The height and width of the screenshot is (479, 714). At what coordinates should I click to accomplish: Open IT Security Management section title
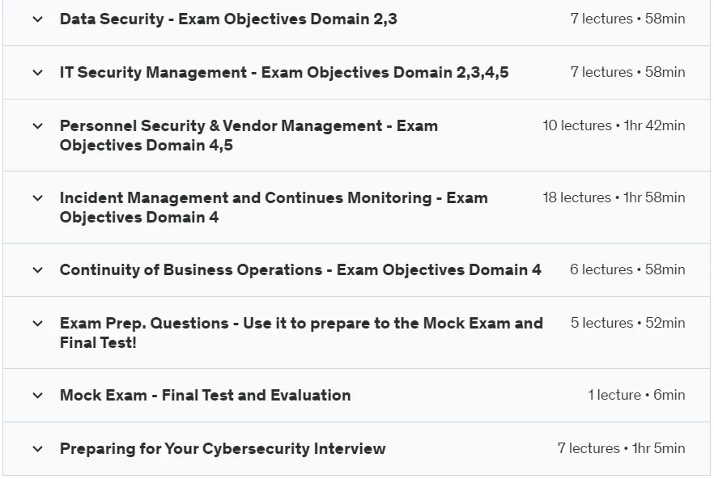click(284, 72)
